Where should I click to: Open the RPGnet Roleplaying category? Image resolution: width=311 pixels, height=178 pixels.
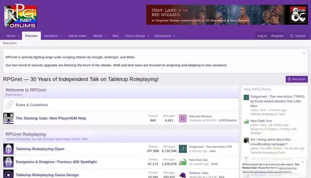[x=26, y=134]
